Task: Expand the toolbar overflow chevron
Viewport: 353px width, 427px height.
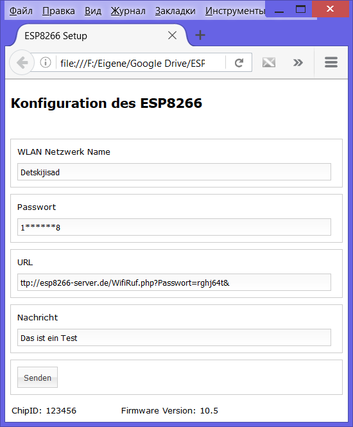Action: (298, 63)
